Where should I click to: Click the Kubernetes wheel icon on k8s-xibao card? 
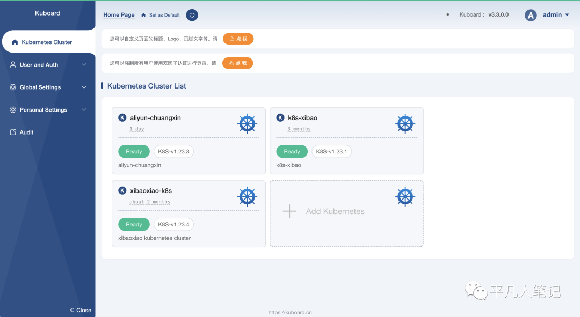(405, 124)
